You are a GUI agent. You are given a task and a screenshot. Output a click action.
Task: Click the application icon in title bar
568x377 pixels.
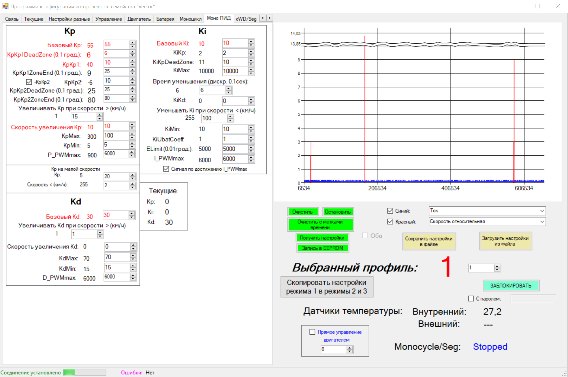point(5,6)
